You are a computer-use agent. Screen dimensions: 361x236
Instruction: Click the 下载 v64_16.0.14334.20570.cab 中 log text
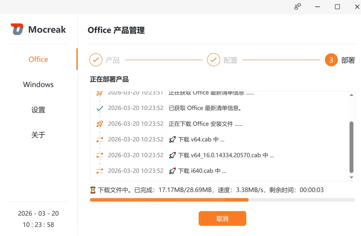click(226, 155)
